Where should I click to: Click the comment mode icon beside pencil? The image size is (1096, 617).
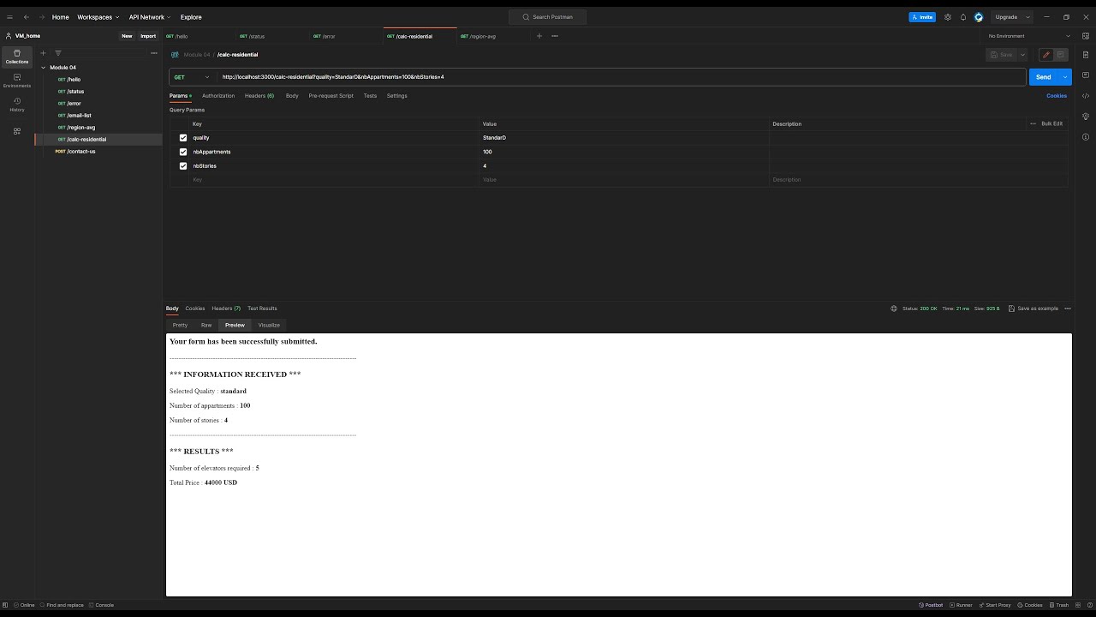pos(1060,55)
